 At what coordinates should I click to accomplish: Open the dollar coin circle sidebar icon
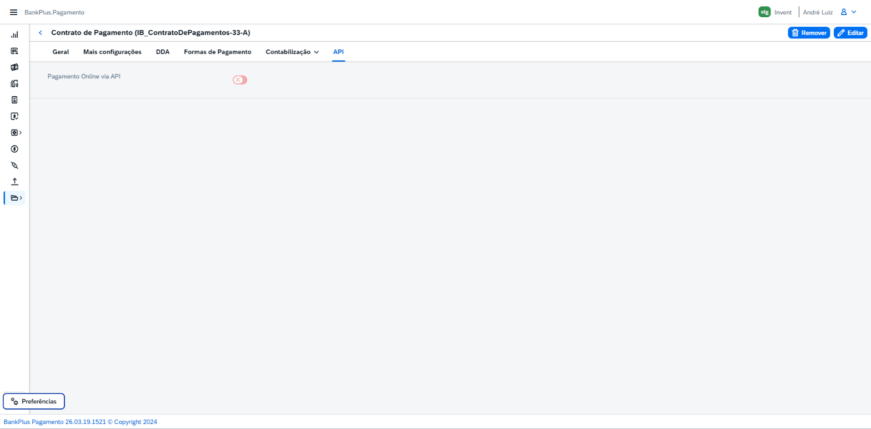(14, 149)
